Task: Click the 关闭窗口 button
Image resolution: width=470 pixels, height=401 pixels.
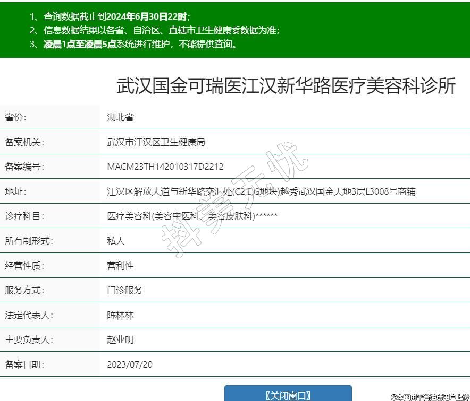Action: [x=288, y=395]
